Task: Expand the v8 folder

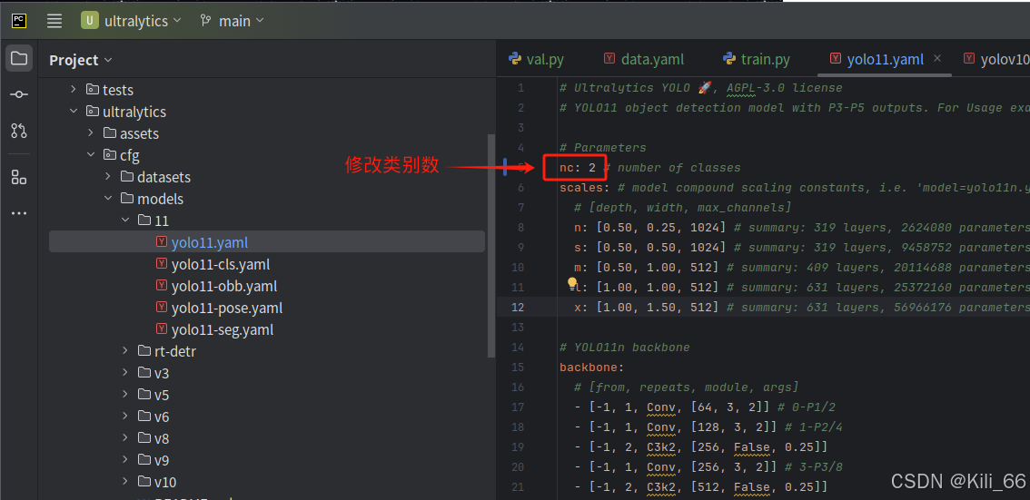Action: coord(124,437)
